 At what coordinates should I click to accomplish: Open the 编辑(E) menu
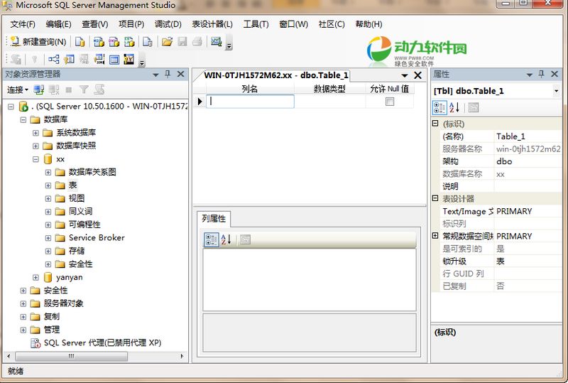58,24
